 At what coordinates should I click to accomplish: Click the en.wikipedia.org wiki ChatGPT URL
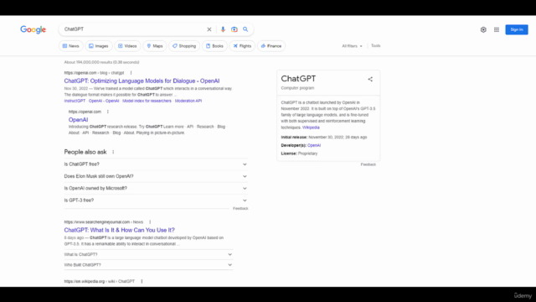coord(100,281)
